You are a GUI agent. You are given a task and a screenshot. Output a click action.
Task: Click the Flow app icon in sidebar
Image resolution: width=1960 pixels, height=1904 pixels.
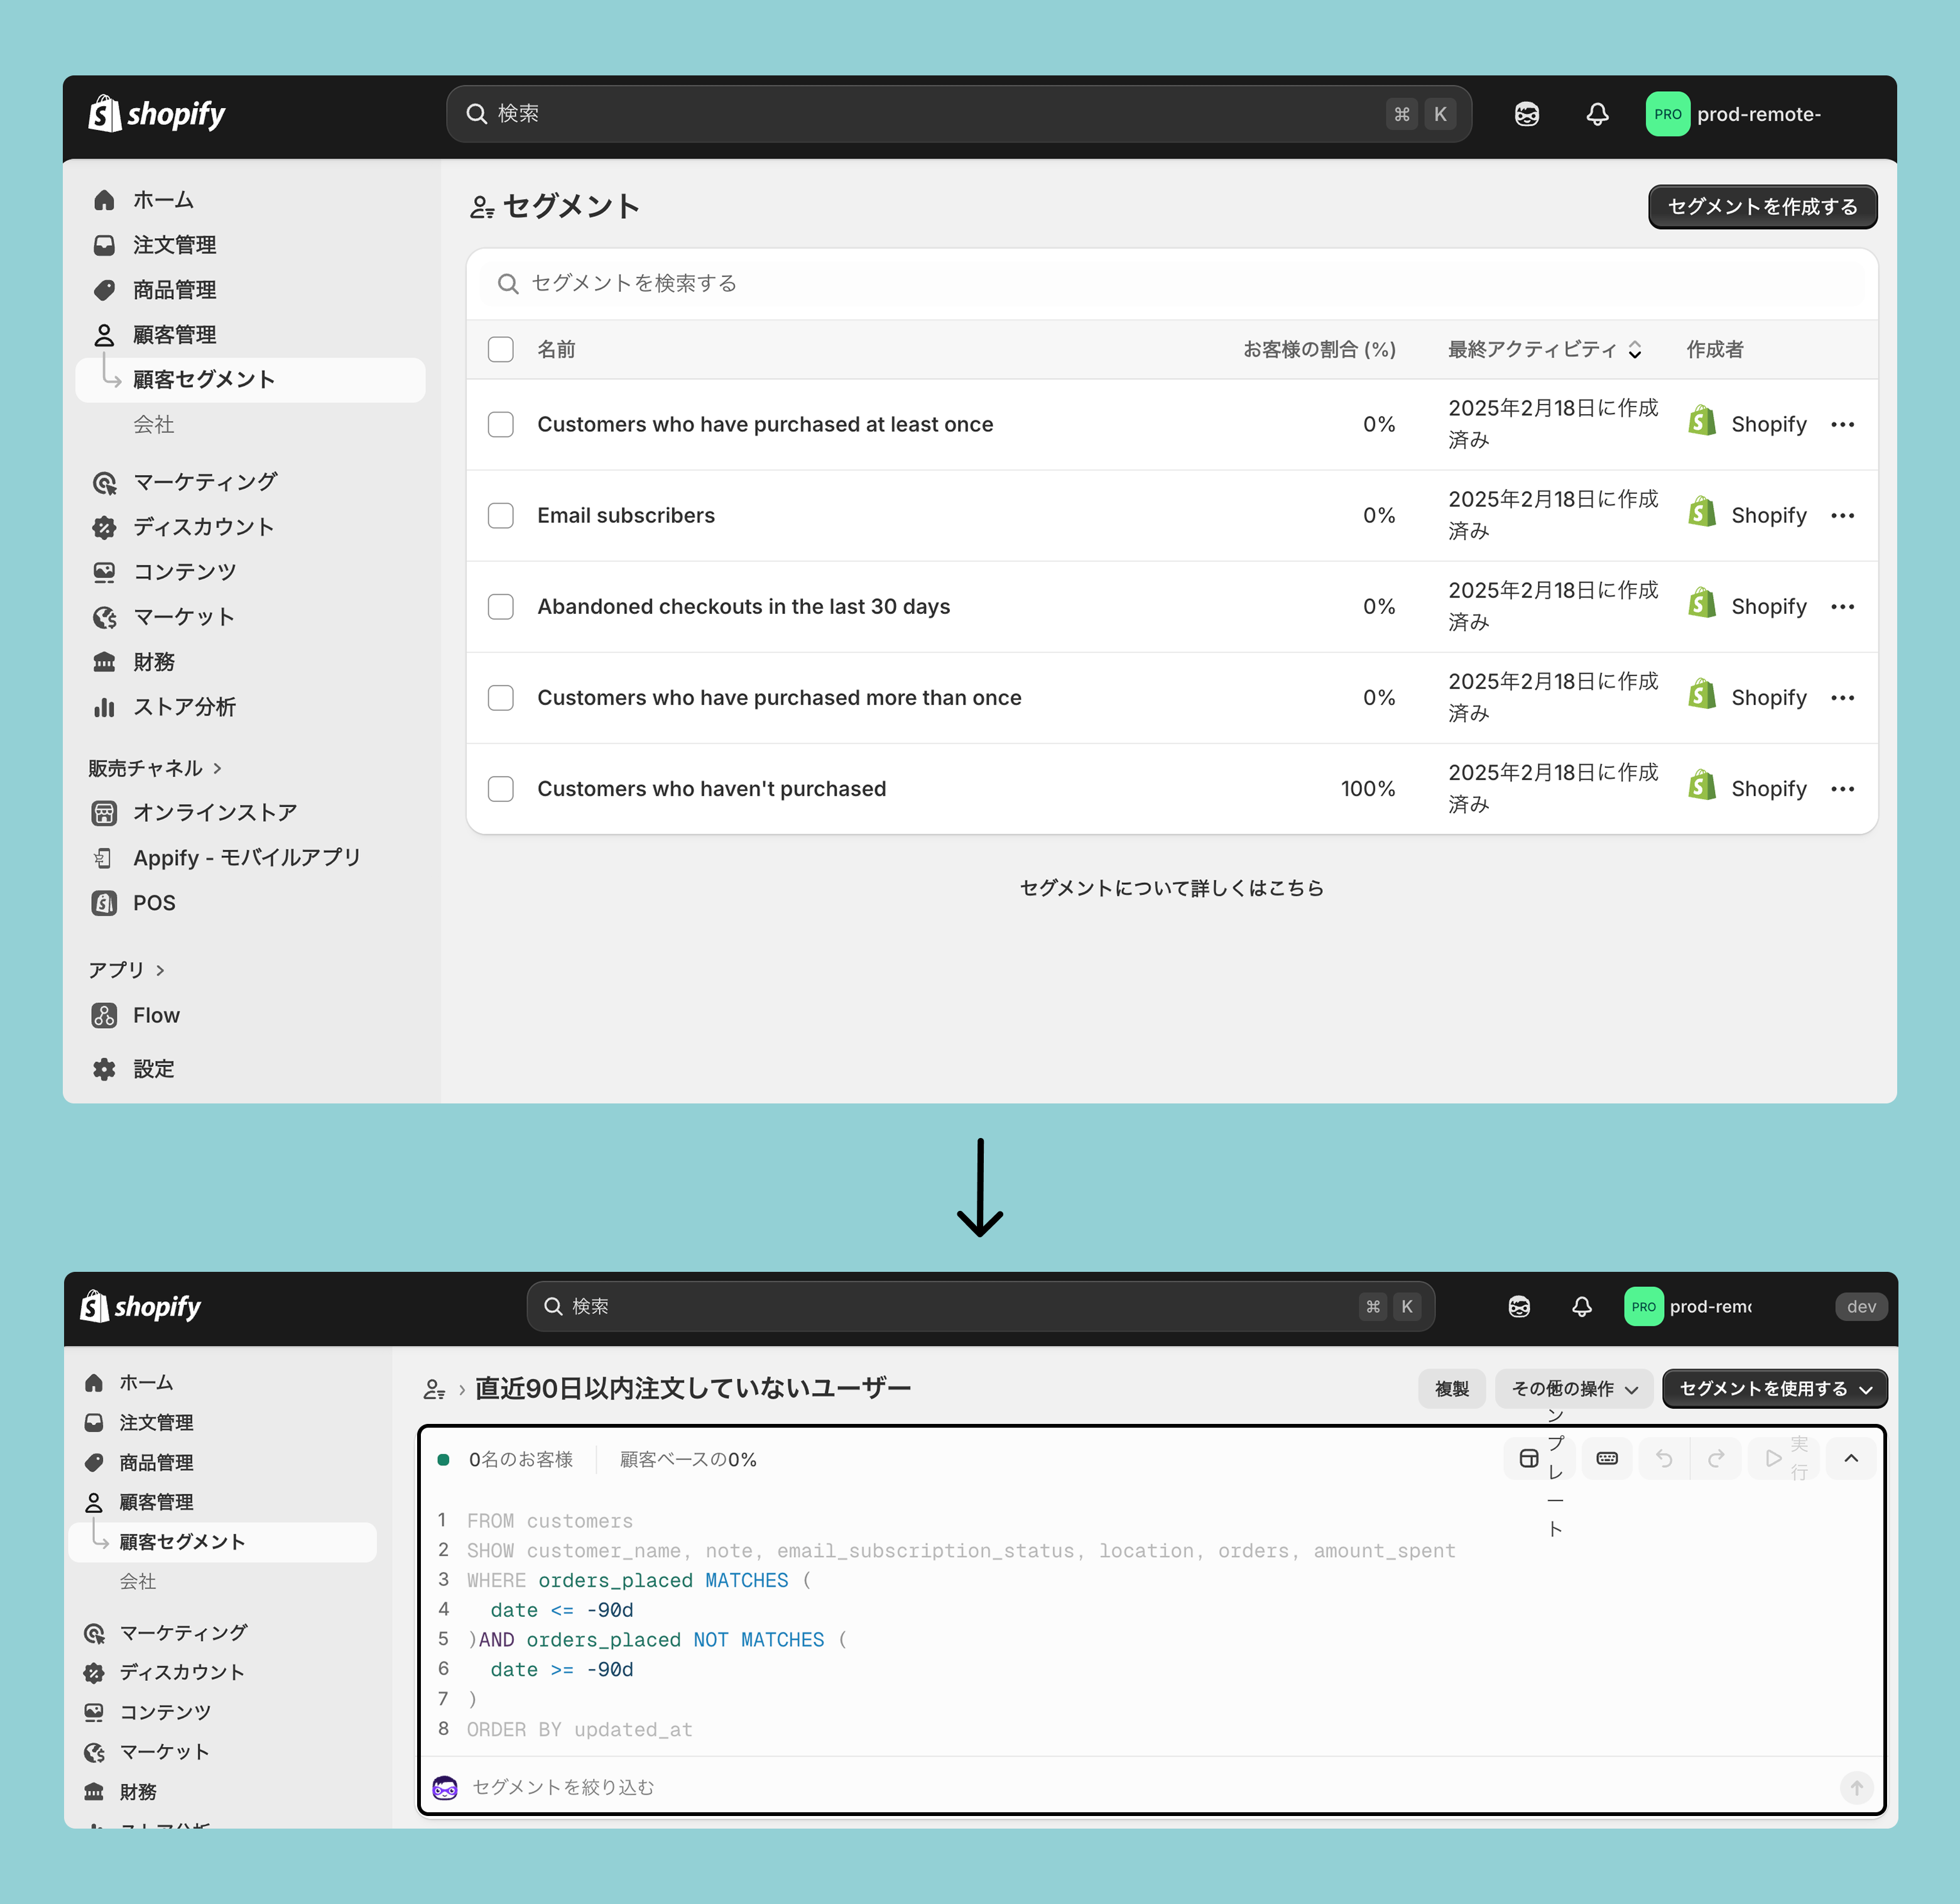click(x=104, y=1015)
